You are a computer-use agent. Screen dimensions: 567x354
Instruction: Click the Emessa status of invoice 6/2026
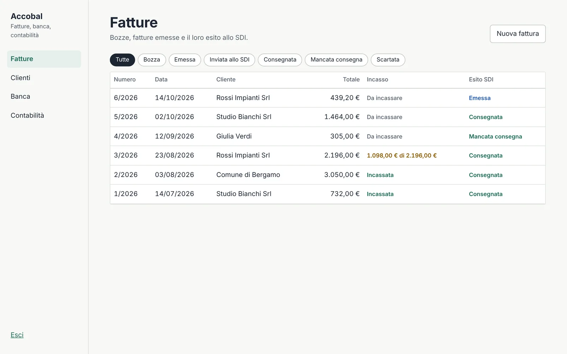click(x=479, y=98)
